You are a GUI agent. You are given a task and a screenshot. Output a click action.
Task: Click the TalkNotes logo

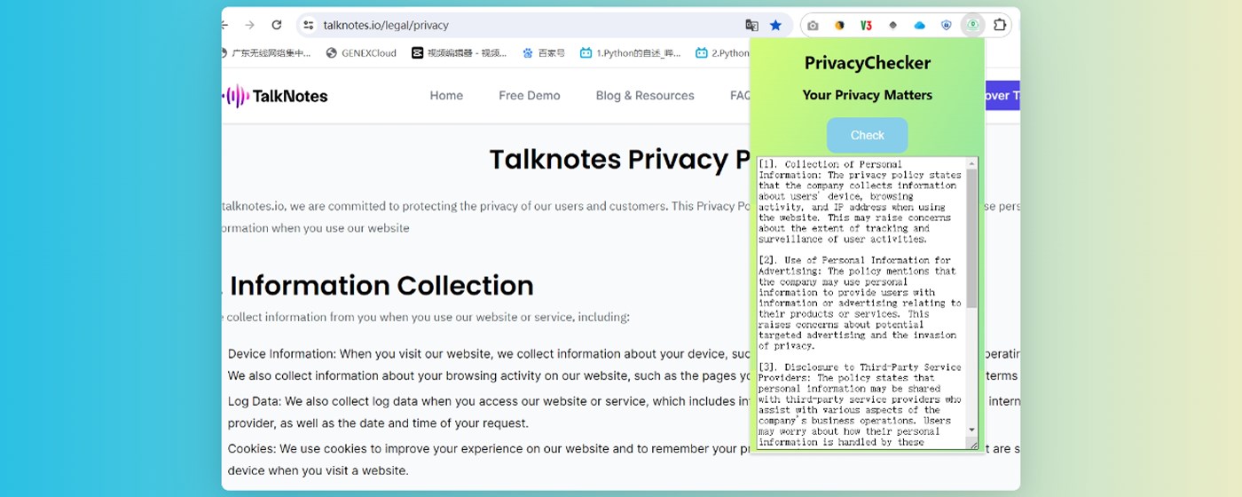pyautogui.click(x=276, y=96)
